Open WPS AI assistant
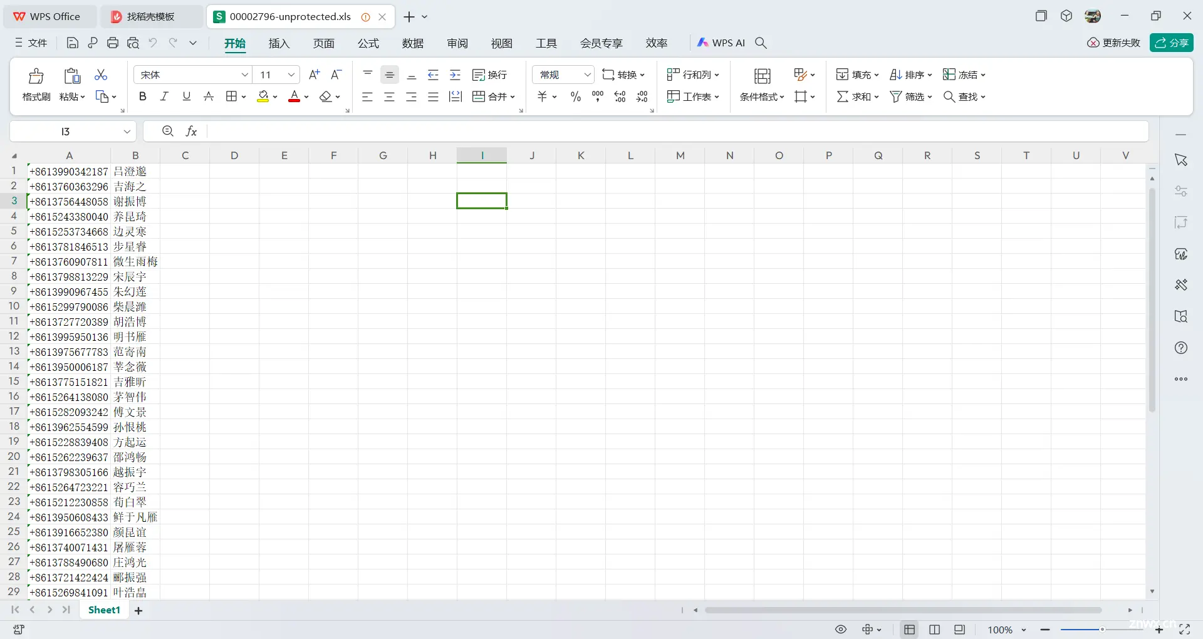 (721, 43)
